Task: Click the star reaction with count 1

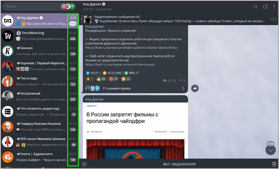Action: (90, 79)
